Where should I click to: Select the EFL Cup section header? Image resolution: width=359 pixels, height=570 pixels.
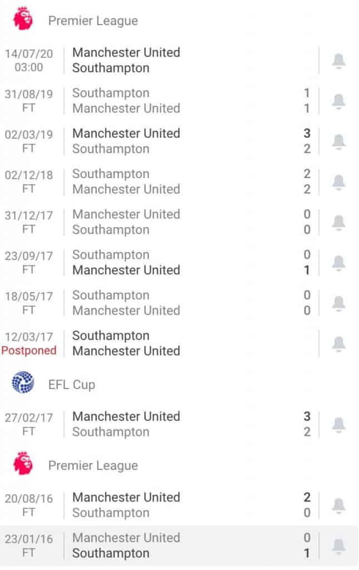pos(72,384)
